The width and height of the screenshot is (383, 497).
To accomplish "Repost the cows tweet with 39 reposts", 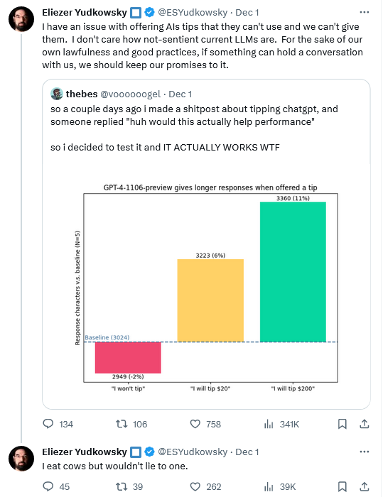I will tap(122, 486).
